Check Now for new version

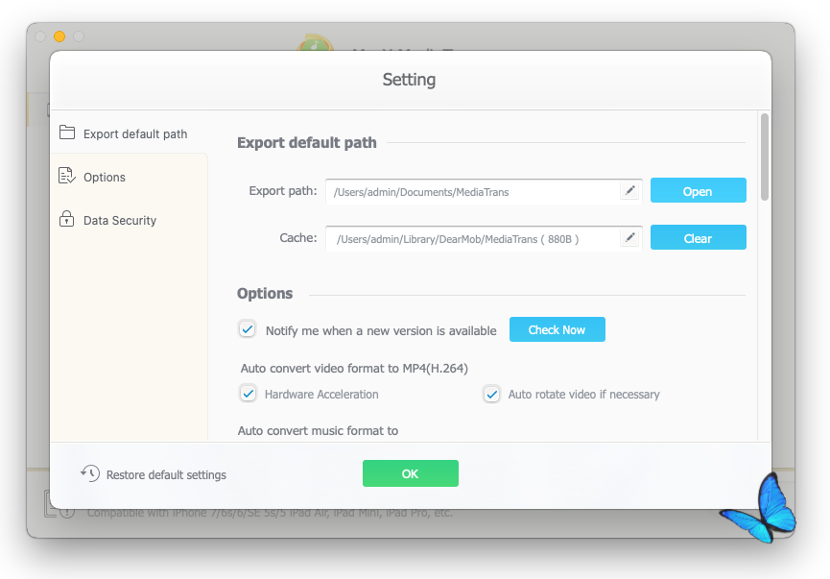(x=557, y=329)
